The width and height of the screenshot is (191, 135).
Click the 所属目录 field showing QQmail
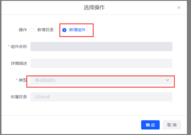101,97
